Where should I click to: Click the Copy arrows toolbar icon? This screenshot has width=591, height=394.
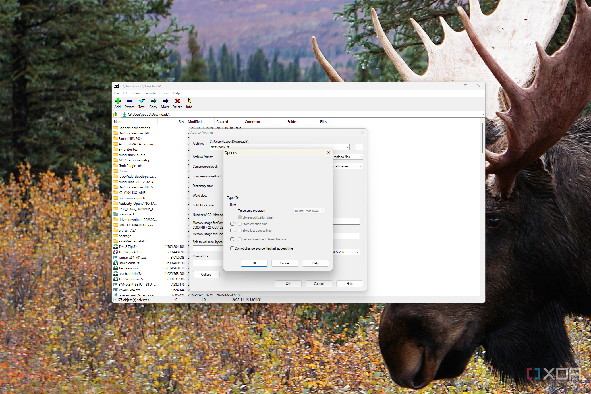[153, 101]
